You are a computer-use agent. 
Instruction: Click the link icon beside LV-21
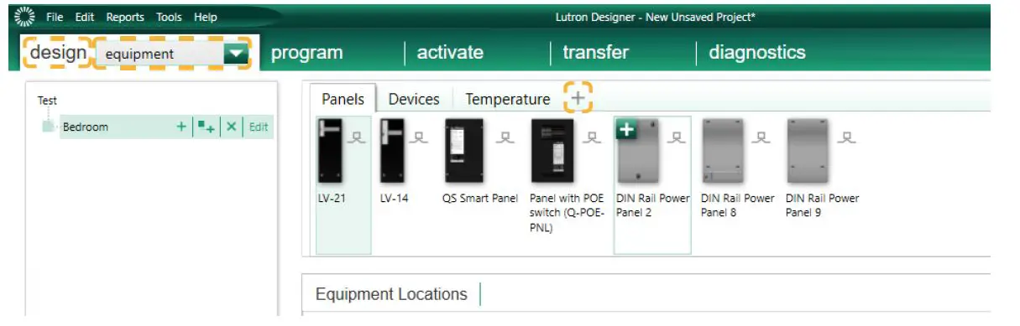[x=357, y=137]
